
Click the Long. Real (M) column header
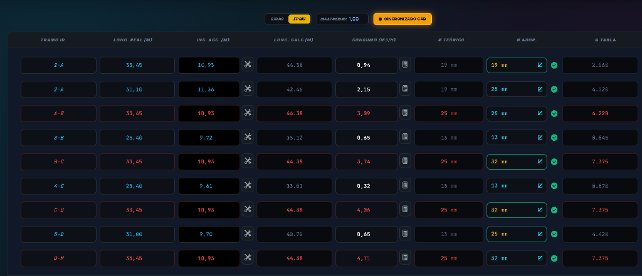tap(133, 40)
